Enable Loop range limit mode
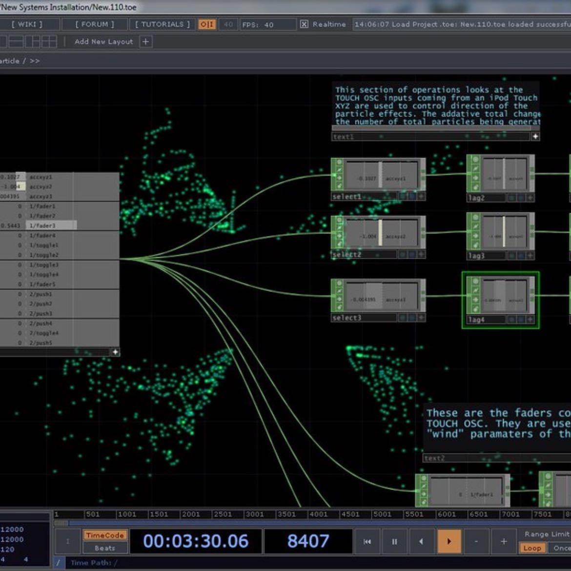This screenshot has height=571, width=571. (x=532, y=548)
